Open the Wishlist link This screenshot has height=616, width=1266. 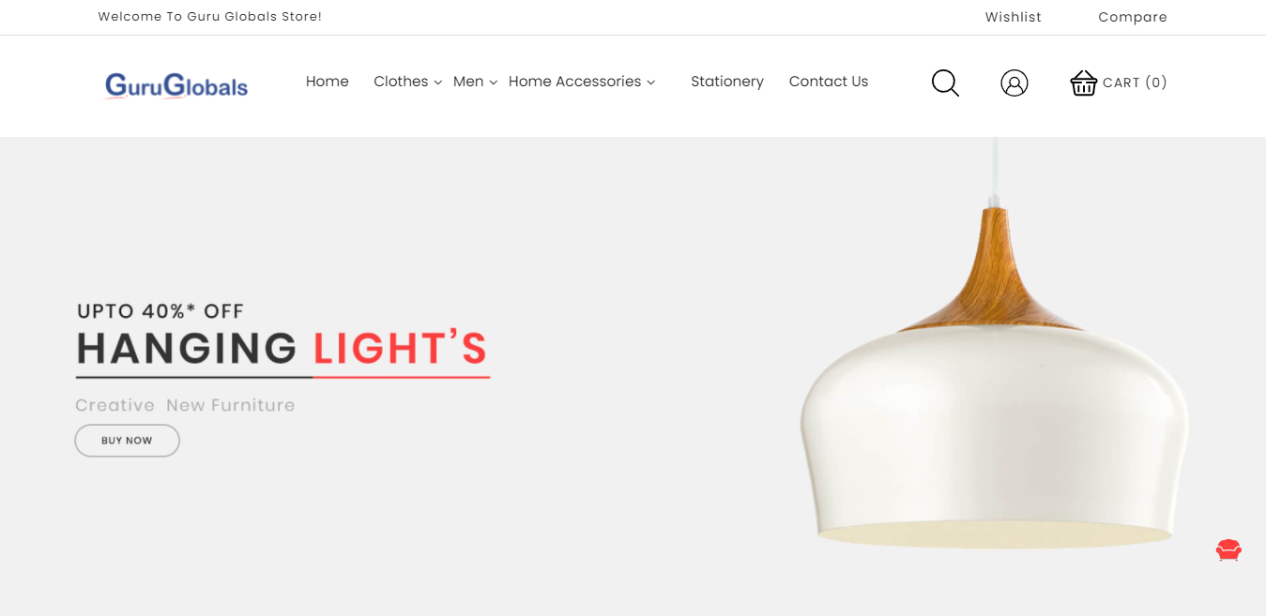coord(1014,17)
